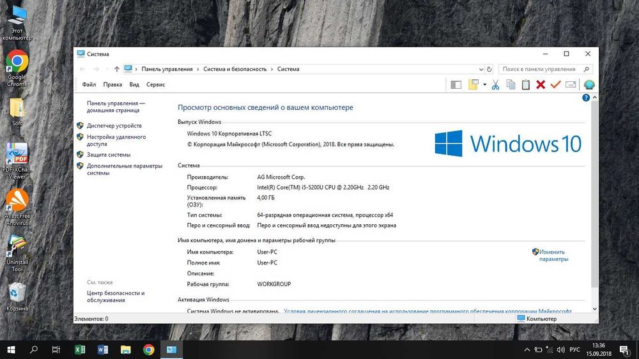
Task: Open Центр безопасности и обслуживания
Action: click(x=116, y=296)
